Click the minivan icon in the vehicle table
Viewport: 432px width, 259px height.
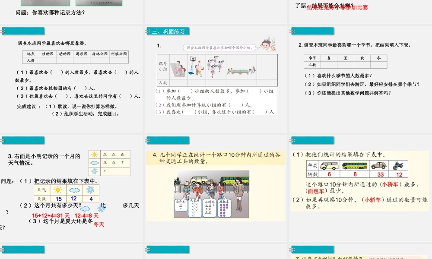point(329,165)
